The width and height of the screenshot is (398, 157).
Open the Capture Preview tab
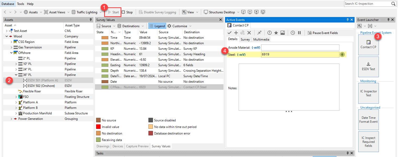point(137,146)
